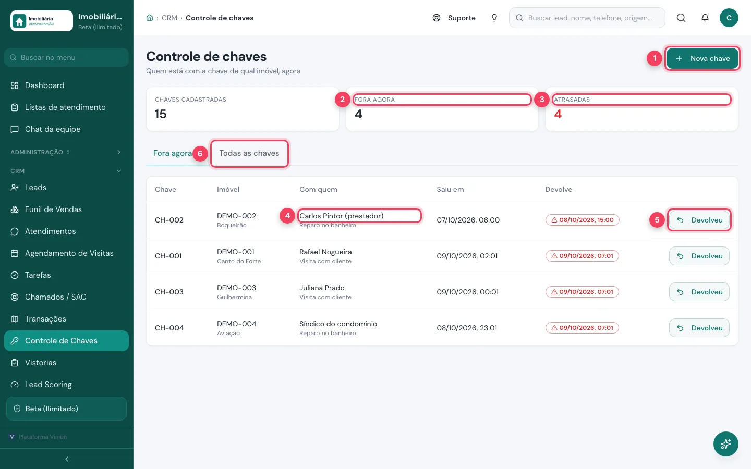Click the DEMO-003 property cell

tap(237, 292)
